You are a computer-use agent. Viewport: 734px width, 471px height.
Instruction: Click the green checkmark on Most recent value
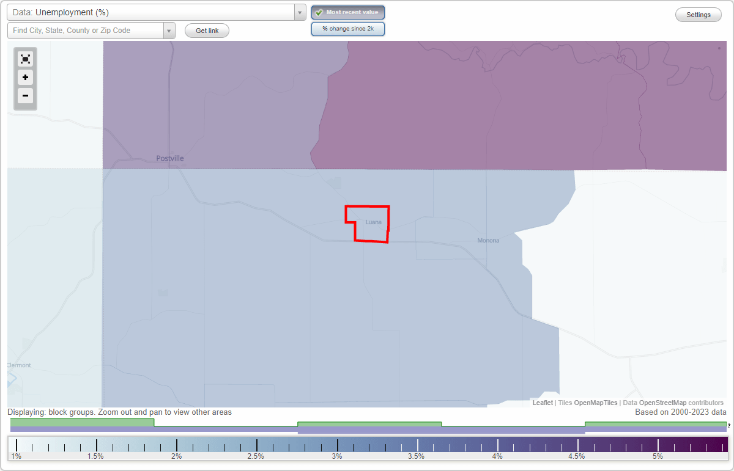click(x=318, y=12)
